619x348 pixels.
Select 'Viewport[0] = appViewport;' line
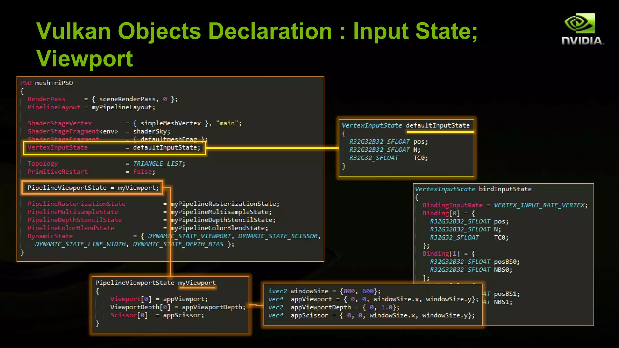click(159, 299)
